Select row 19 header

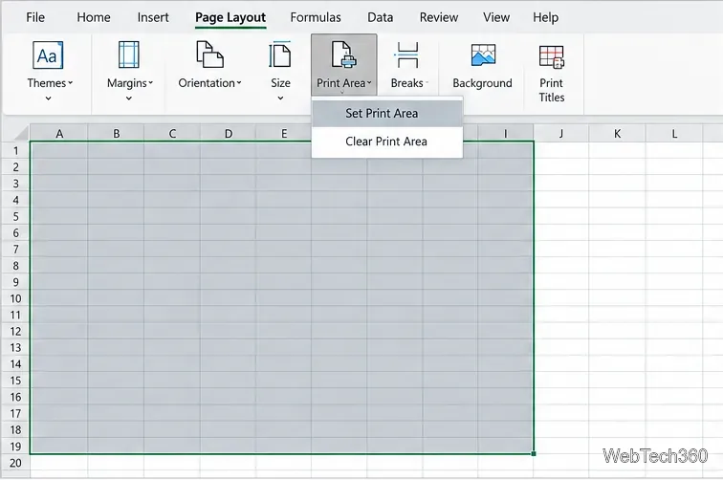tap(15, 447)
